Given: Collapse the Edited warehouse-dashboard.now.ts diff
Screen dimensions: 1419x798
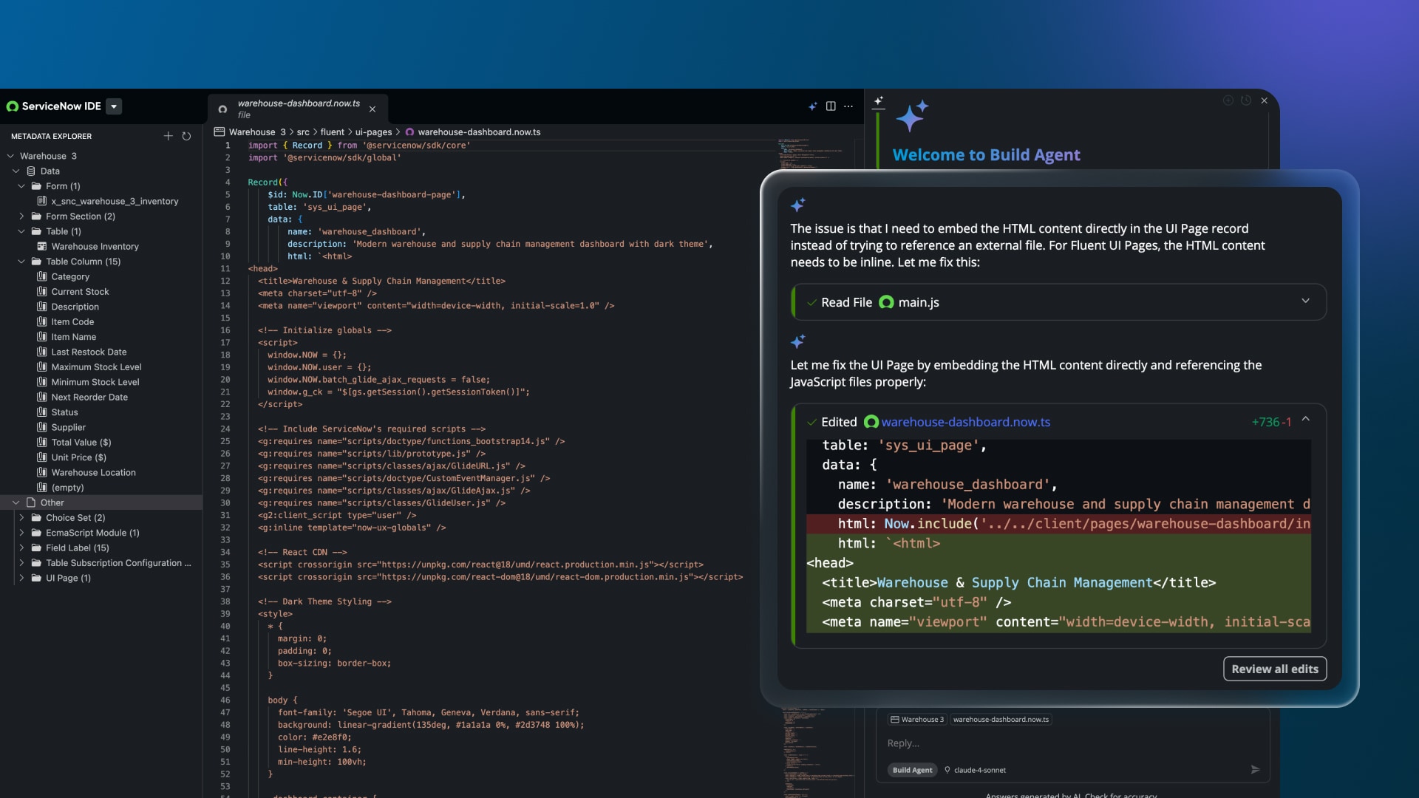Looking at the screenshot, I should [x=1305, y=419].
